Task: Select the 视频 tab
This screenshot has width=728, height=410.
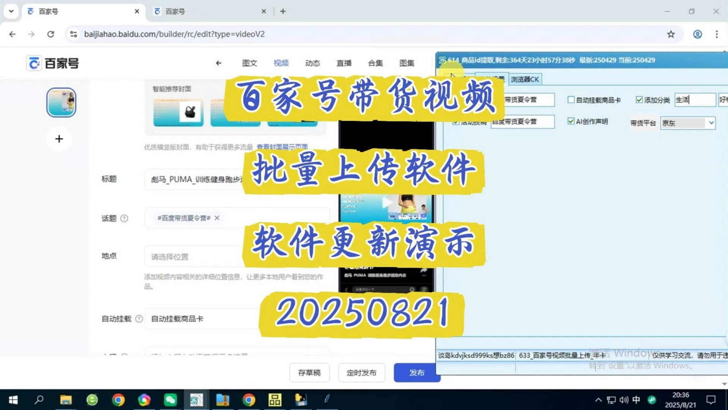Action: click(281, 63)
